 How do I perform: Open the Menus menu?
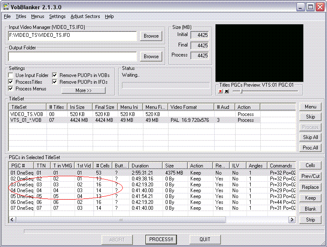(x=38, y=16)
